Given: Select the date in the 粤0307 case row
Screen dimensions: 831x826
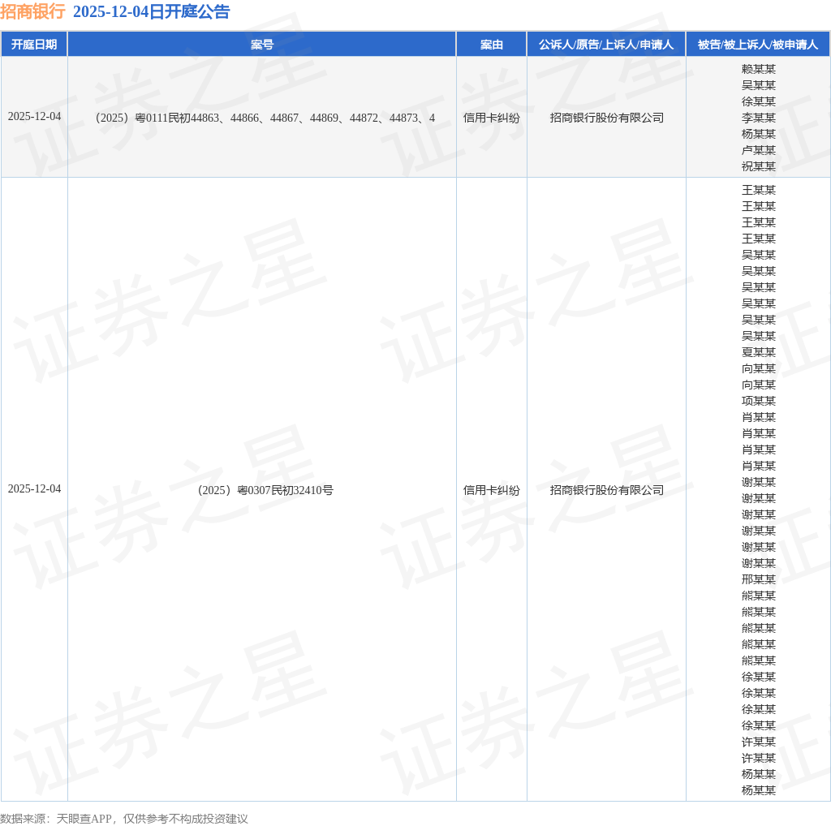Looking at the screenshot, I should click(34, 489).
